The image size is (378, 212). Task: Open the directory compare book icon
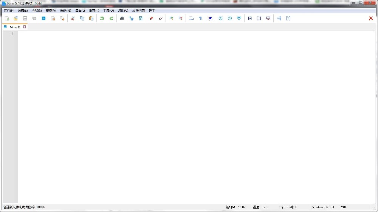tap(259, 18)
